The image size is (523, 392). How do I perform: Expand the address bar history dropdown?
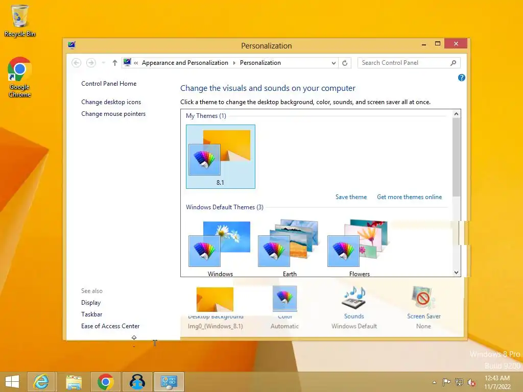[334, 63]
